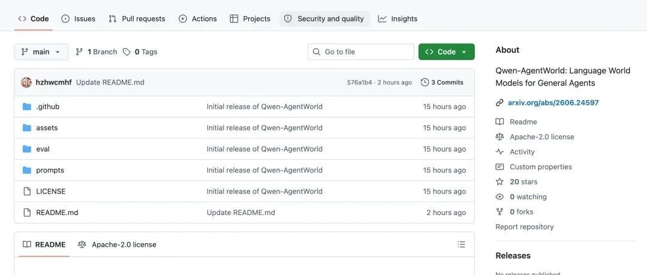Click the prompts folder icon
The image size is (647, 275).
coord(27,170)
